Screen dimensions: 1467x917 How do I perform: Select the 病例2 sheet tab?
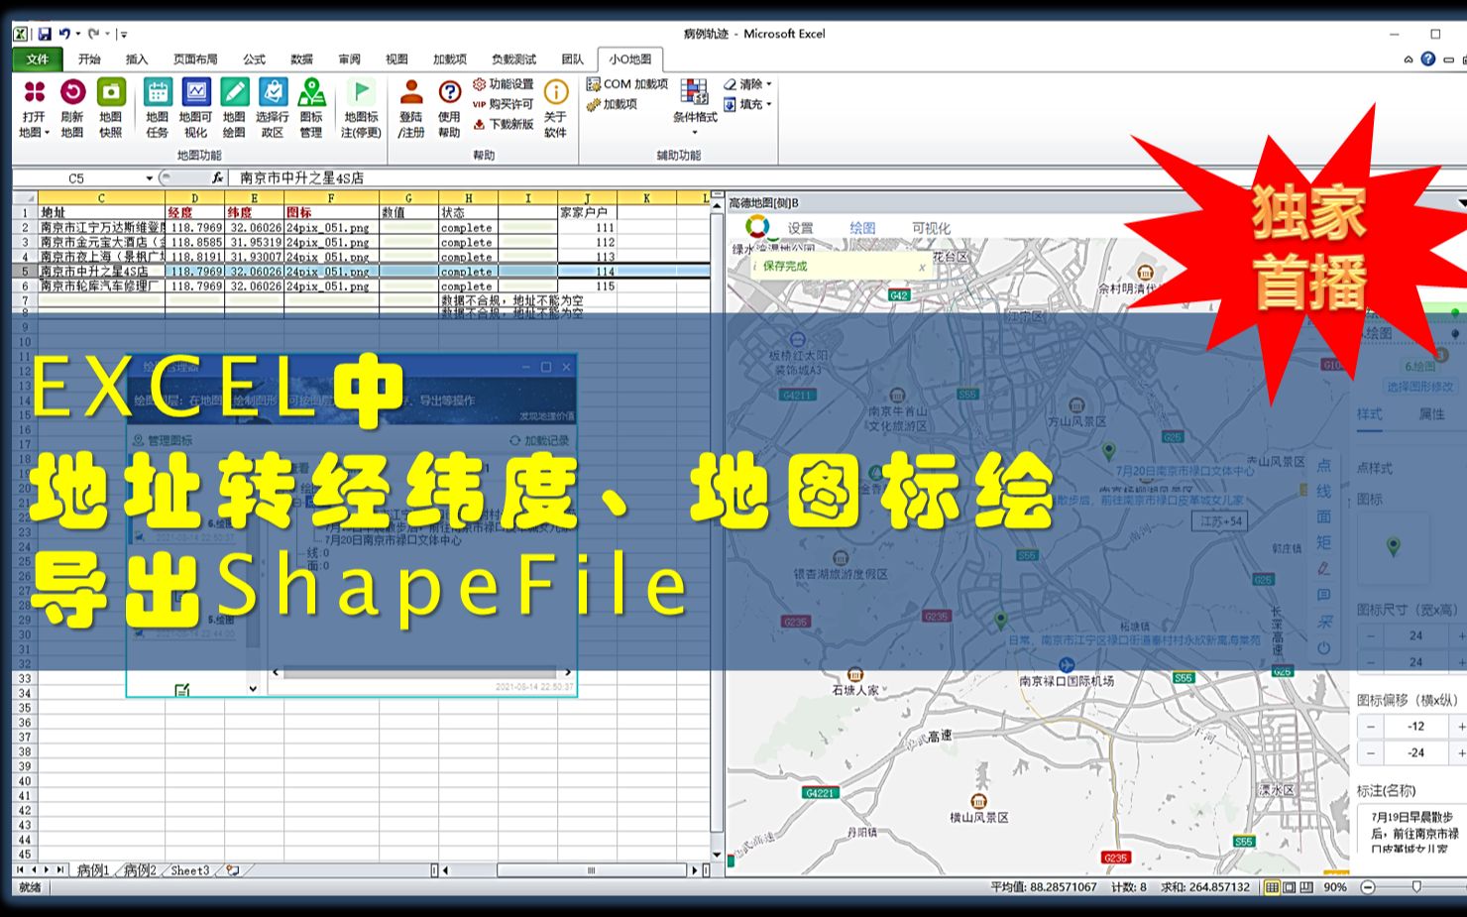tap(140, 870)
